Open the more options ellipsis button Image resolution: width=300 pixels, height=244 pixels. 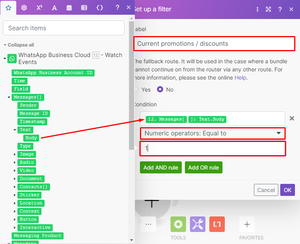point(148,224)
